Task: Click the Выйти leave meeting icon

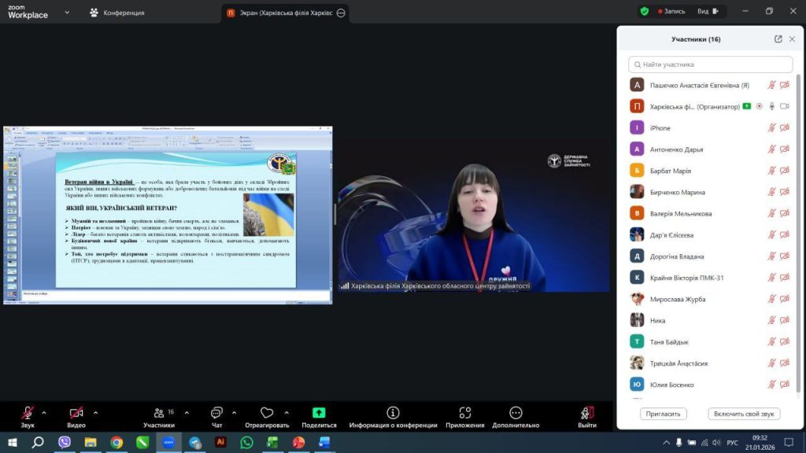Action: [586, 413]
